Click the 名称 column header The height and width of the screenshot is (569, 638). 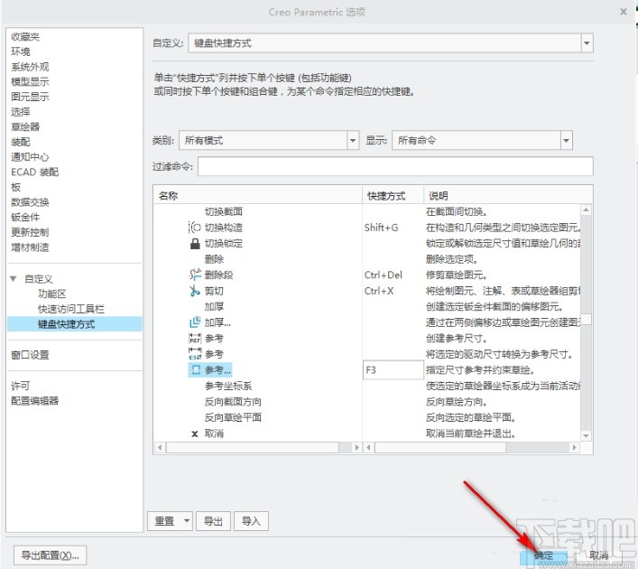click(258, 196)
